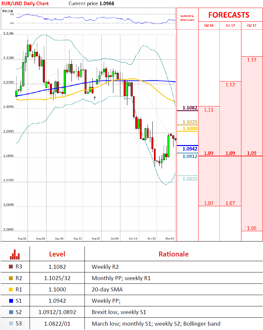Click the Nov 01 date axis label
Screen dimensions: 263x330
click(x=170, y=239)
